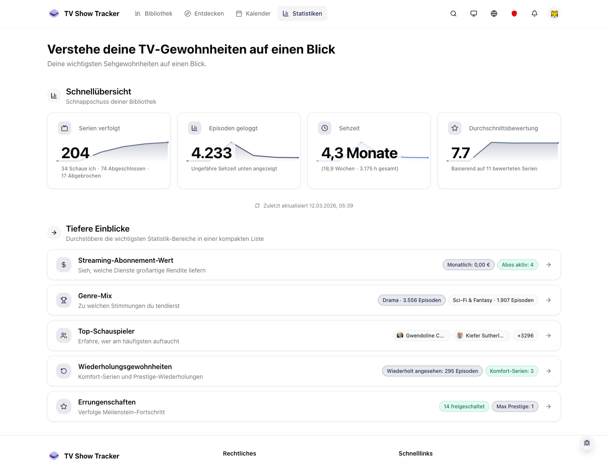This screenshot has width=608, height=464.
Task: Expand the Streaming-Abonnement-Wert row arrow
Action: point(548,264)
